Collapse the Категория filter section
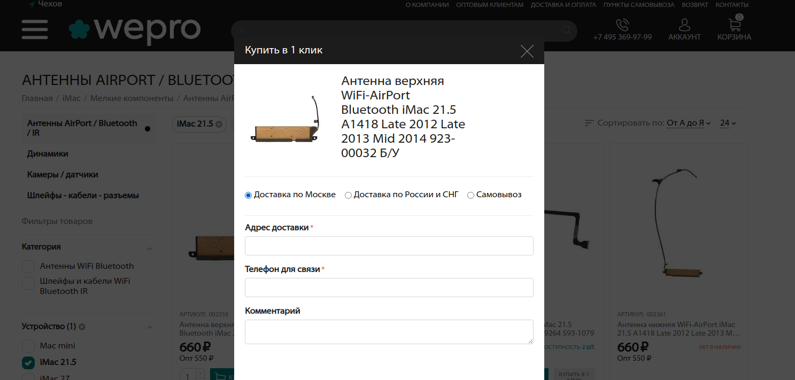Screen dimensions: 795x380 [x=150, y=248]
